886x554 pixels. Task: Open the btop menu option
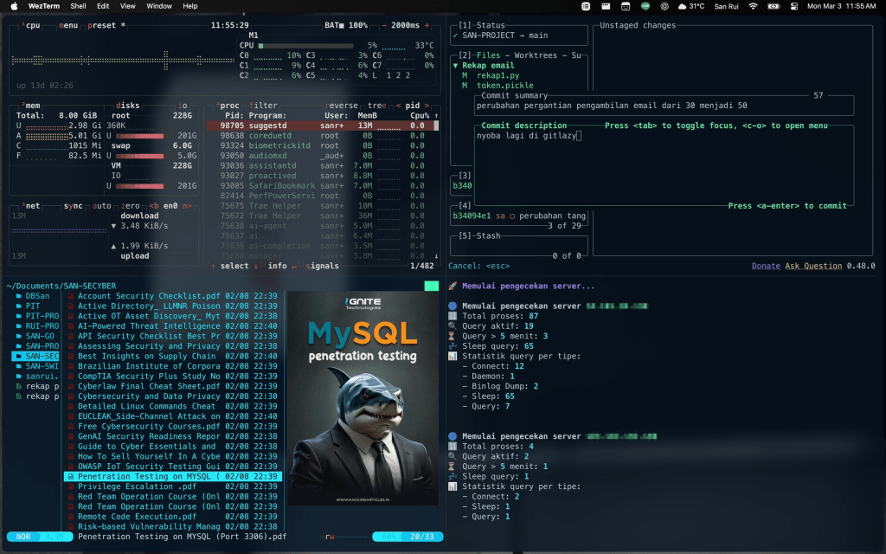[67, 25]
